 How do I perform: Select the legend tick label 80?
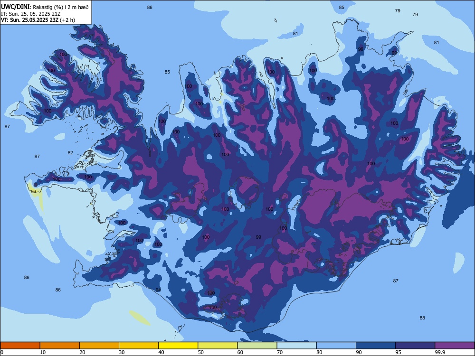click(319, 352)
